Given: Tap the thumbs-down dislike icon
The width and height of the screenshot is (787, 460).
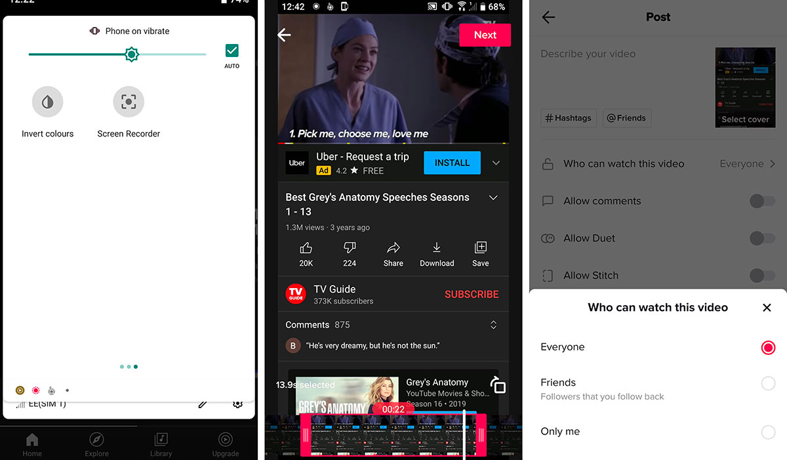Looking at the screenshot, I should coord(350,248).
